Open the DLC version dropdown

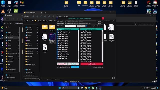[x=71, y=26]
